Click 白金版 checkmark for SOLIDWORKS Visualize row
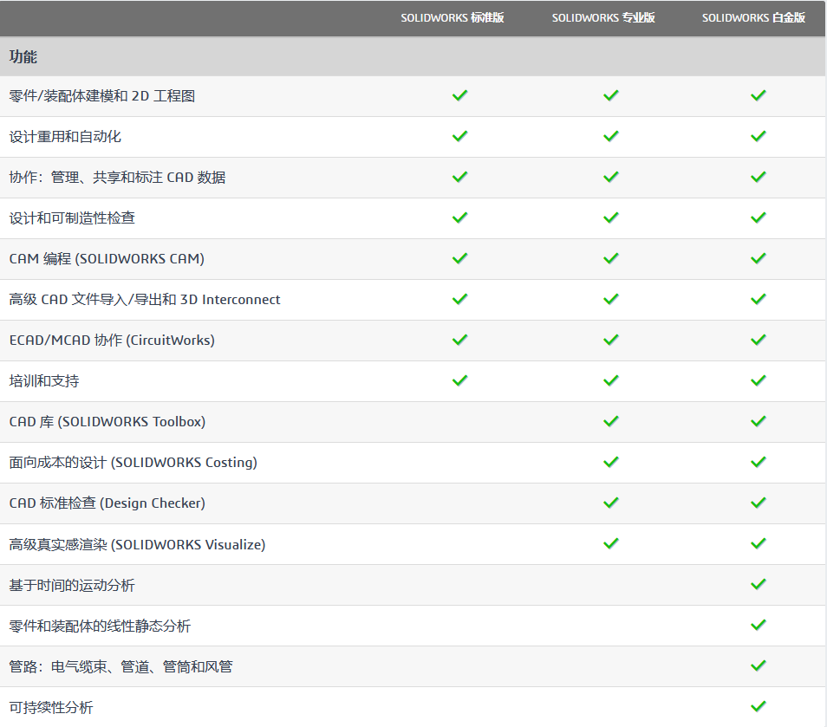 (759, 543)
